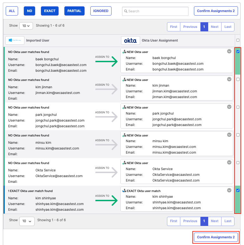Switch to the IGNORED filter tab

[x=101, y=11]
